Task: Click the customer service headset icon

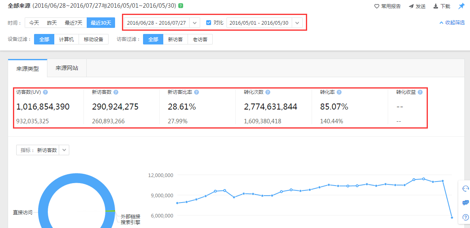Action: tap(465, 188)
